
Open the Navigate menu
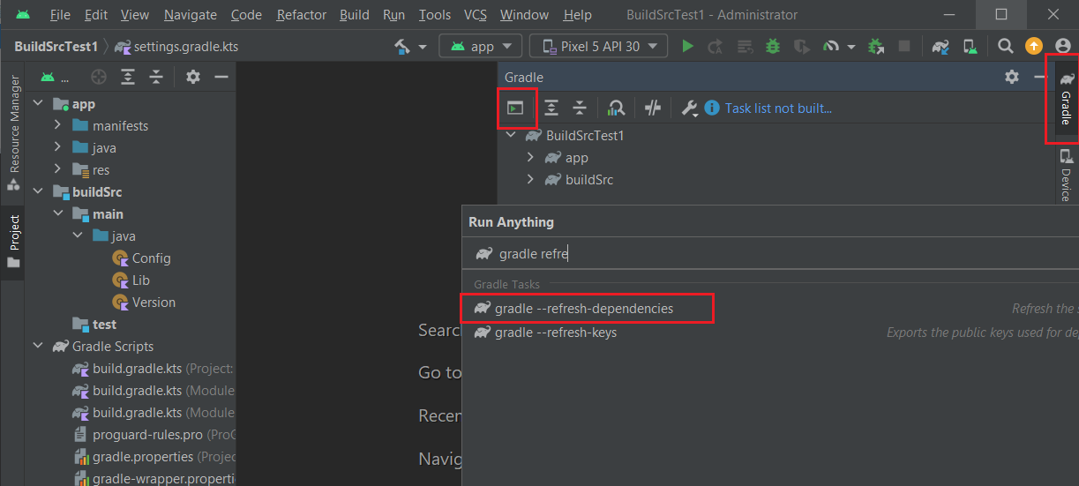tap(190, 15)
